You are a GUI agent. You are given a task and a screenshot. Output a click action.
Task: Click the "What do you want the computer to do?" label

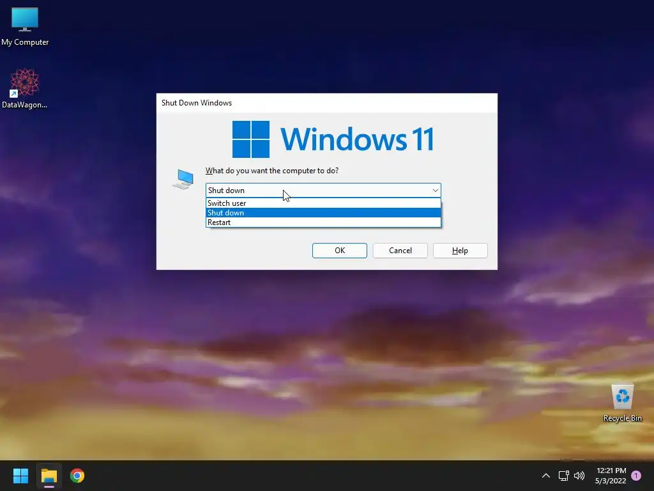(272, 171)
